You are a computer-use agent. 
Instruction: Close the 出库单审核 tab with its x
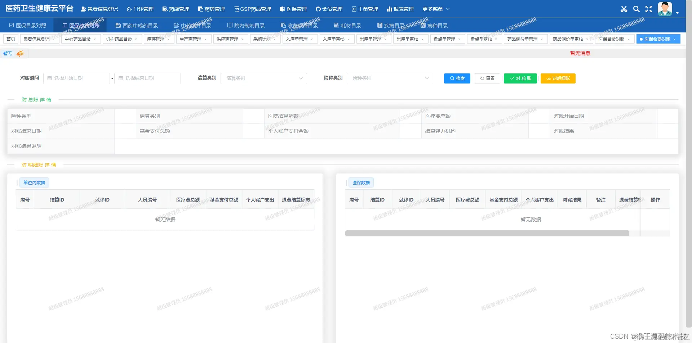point(422,39)
